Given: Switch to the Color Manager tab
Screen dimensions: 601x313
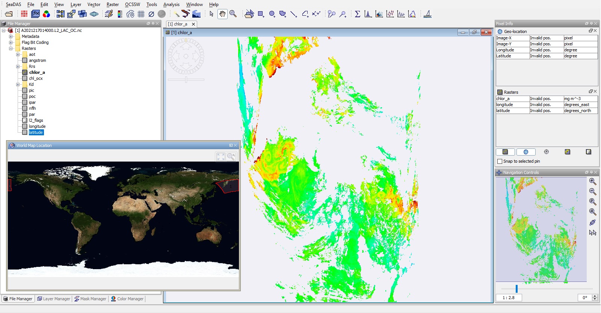Looking at the screenshot, I should pyautogui.click(x=127, y=299).
